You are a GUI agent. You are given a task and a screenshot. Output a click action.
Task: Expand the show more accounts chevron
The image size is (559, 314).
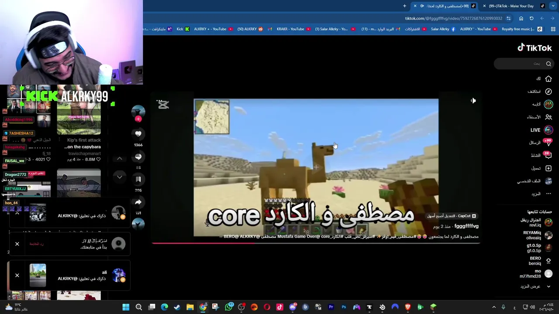point(549,287)
